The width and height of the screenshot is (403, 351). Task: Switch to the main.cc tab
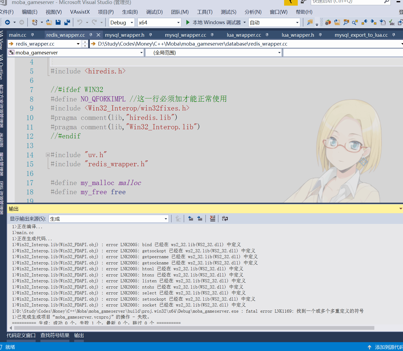point(18,35)
